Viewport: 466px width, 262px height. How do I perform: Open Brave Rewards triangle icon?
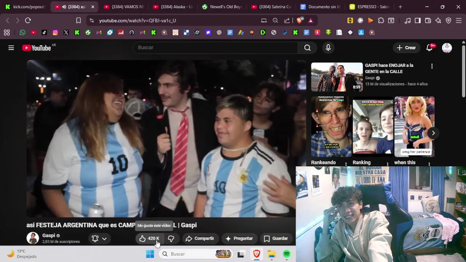click(311, 21)
